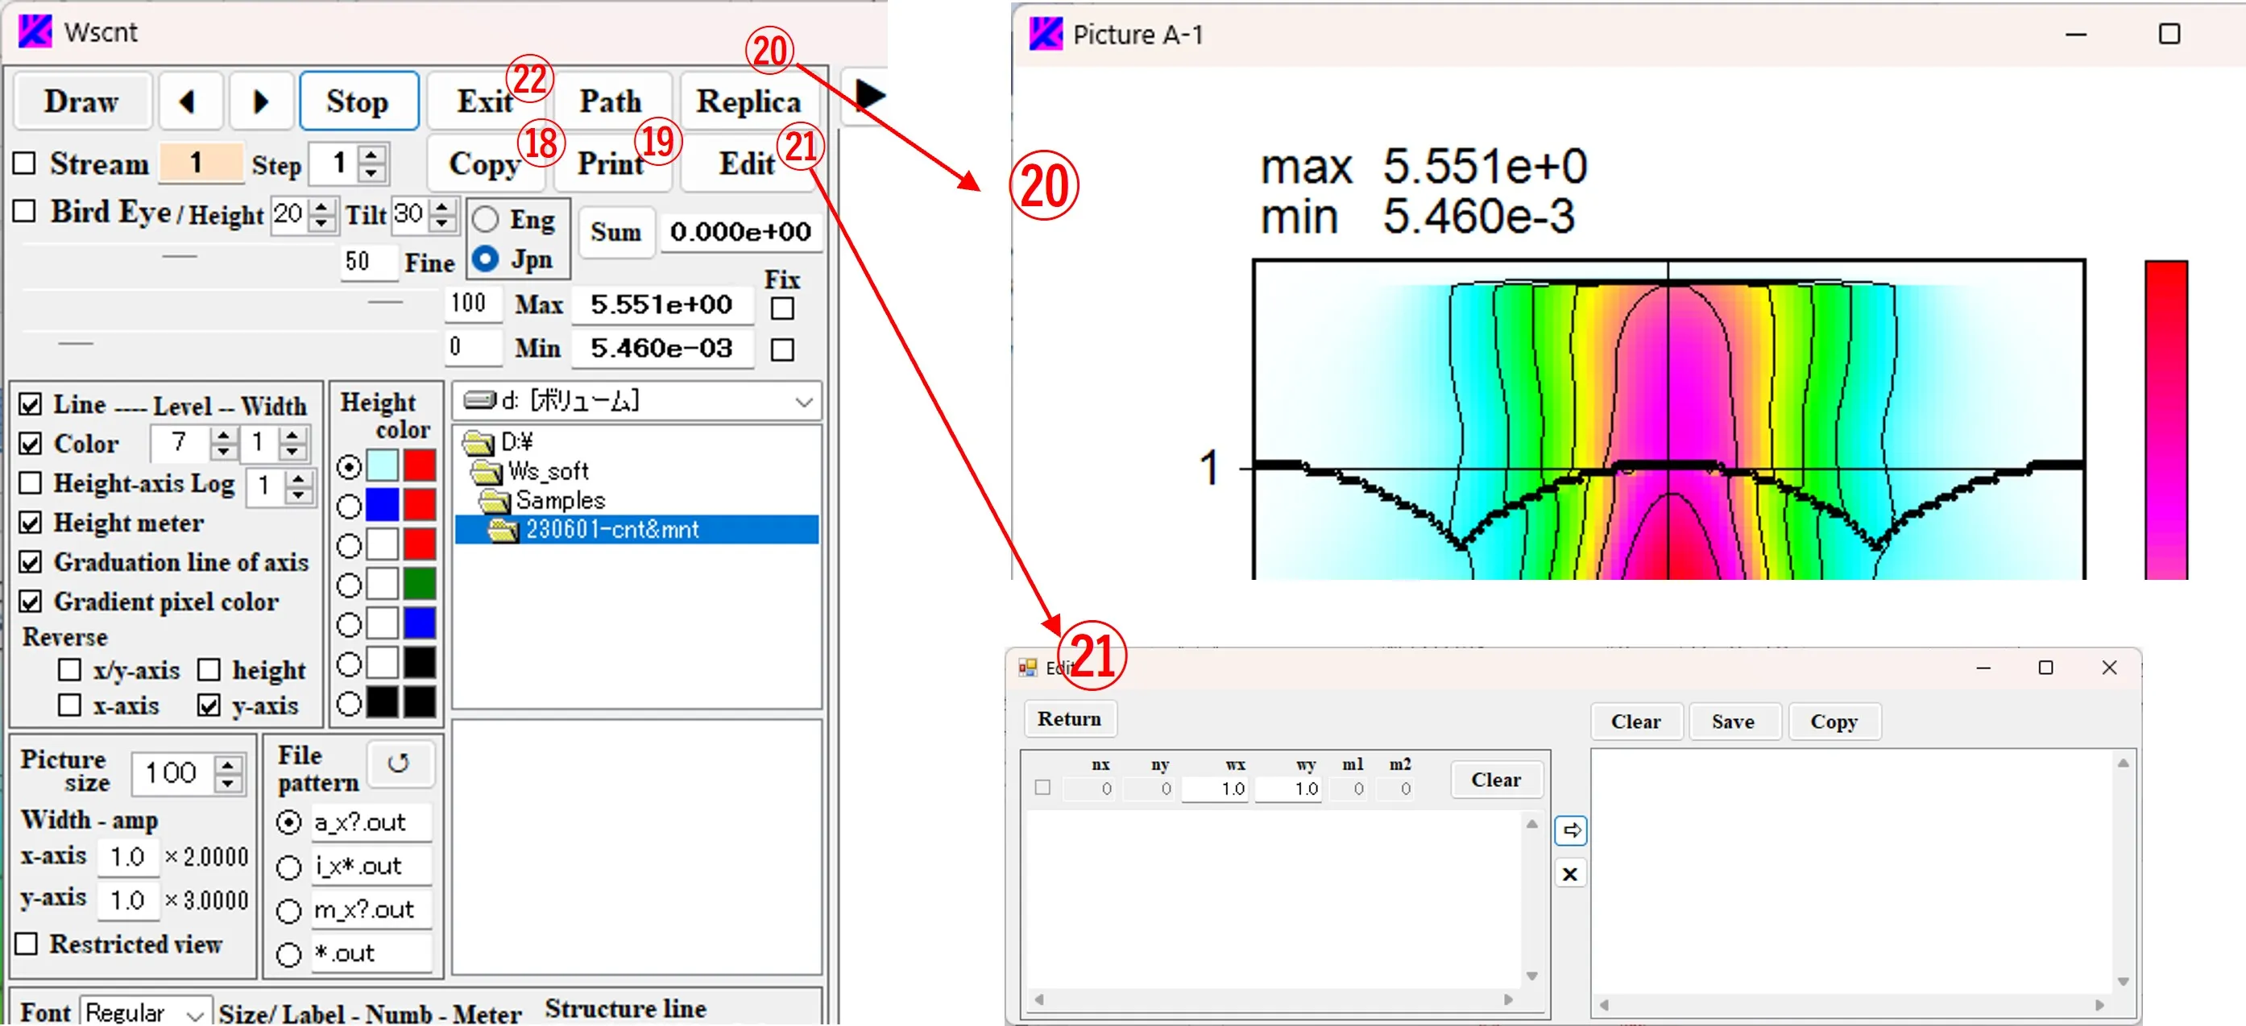This screenshot has width=2246, height=1026.
Task: Click the Replica button
Action: 748,102
